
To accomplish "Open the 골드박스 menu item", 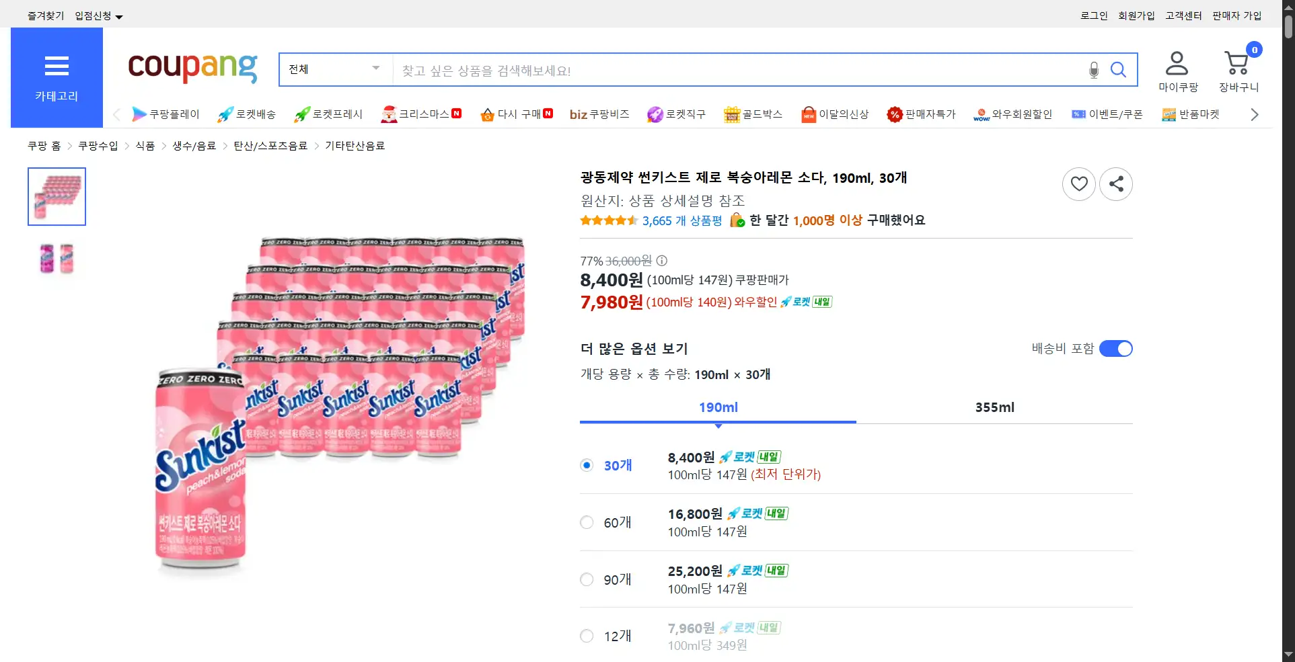I will click(x=753, y=114).
